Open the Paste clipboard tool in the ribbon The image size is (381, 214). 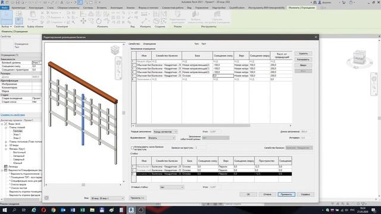33,16
